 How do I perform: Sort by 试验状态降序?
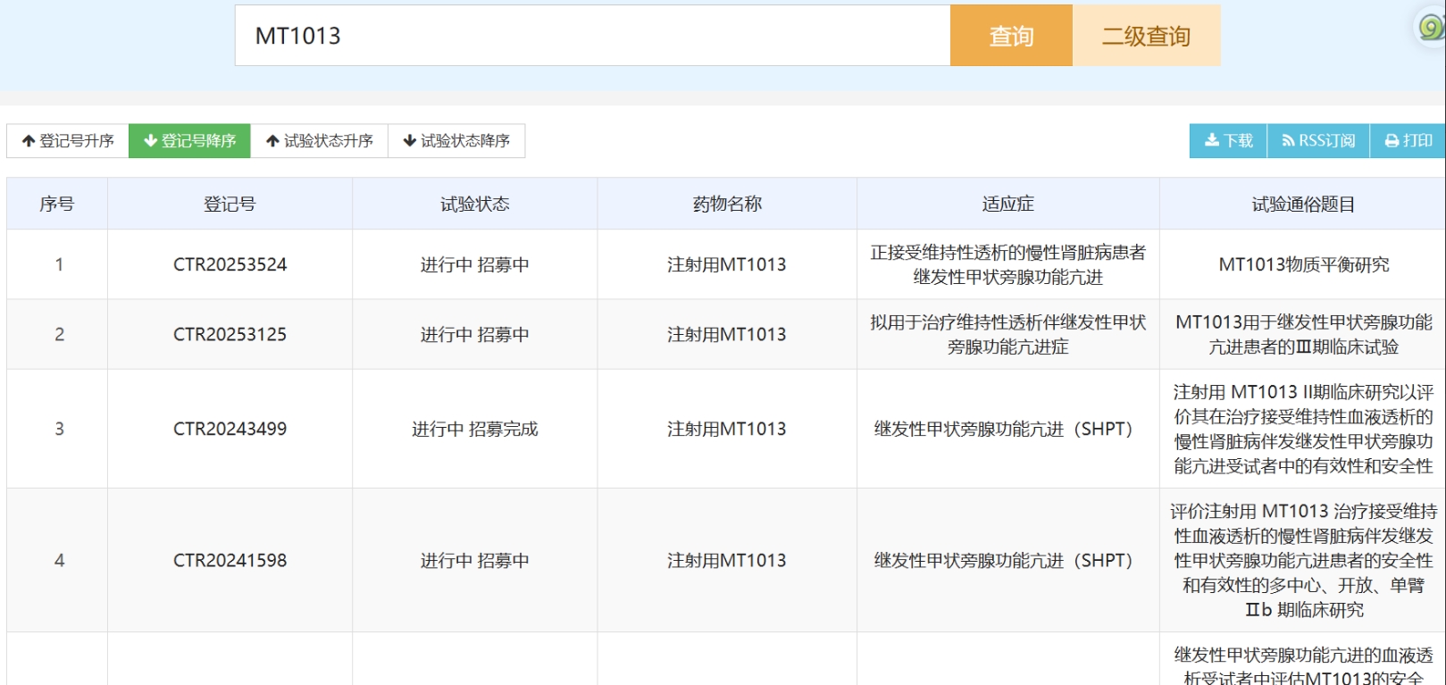tap(456, 141)
